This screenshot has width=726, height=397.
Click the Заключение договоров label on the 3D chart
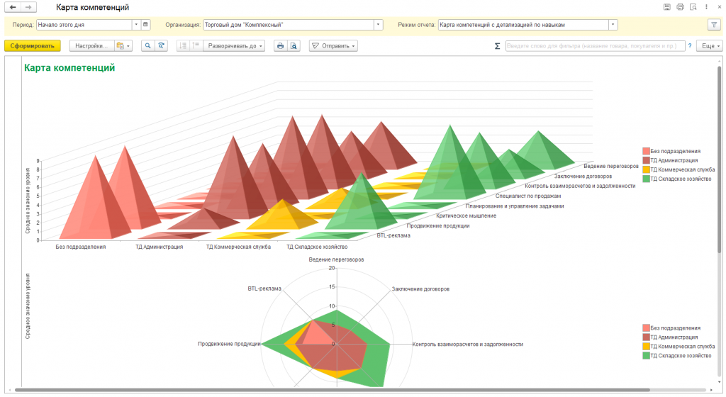pyautogui.click(x=583, y=177)
